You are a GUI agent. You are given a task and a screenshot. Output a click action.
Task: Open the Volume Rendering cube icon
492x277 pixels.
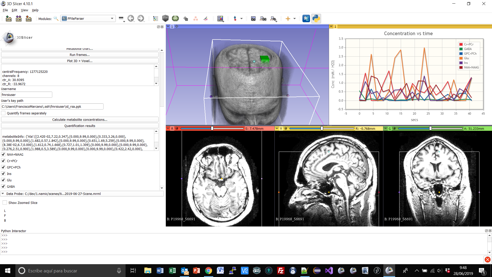click(x=165, y=18)
